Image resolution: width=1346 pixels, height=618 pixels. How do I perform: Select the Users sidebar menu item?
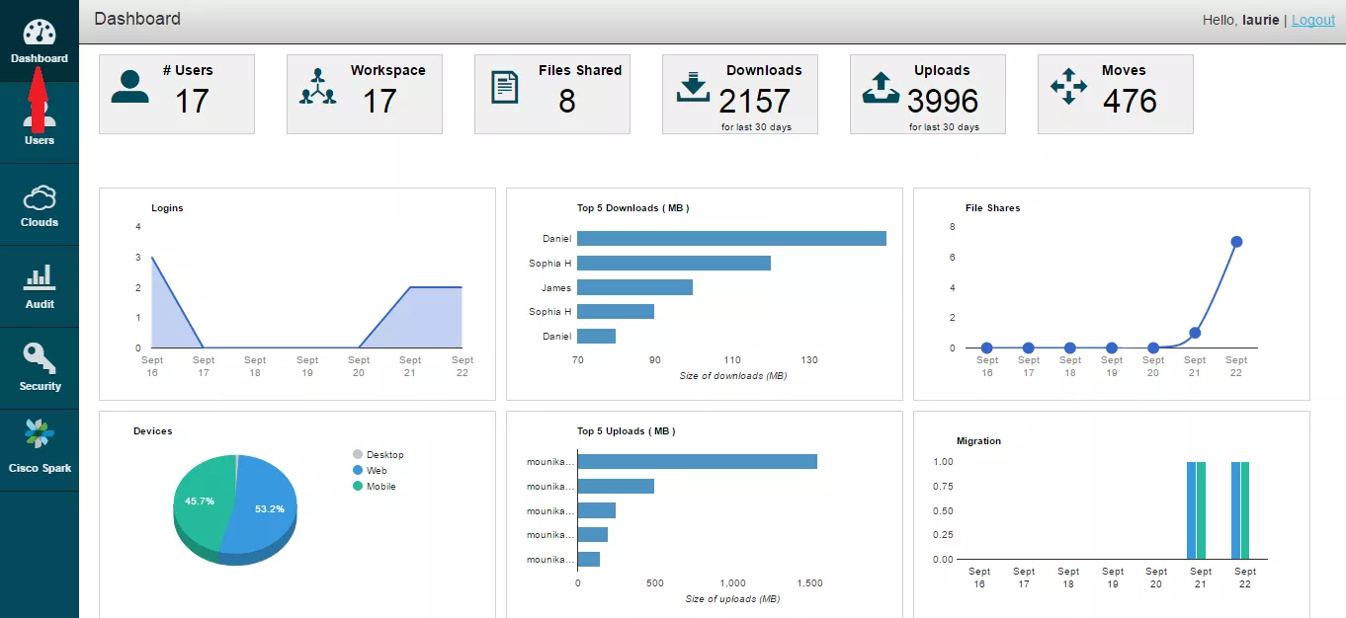coord(40,123)
